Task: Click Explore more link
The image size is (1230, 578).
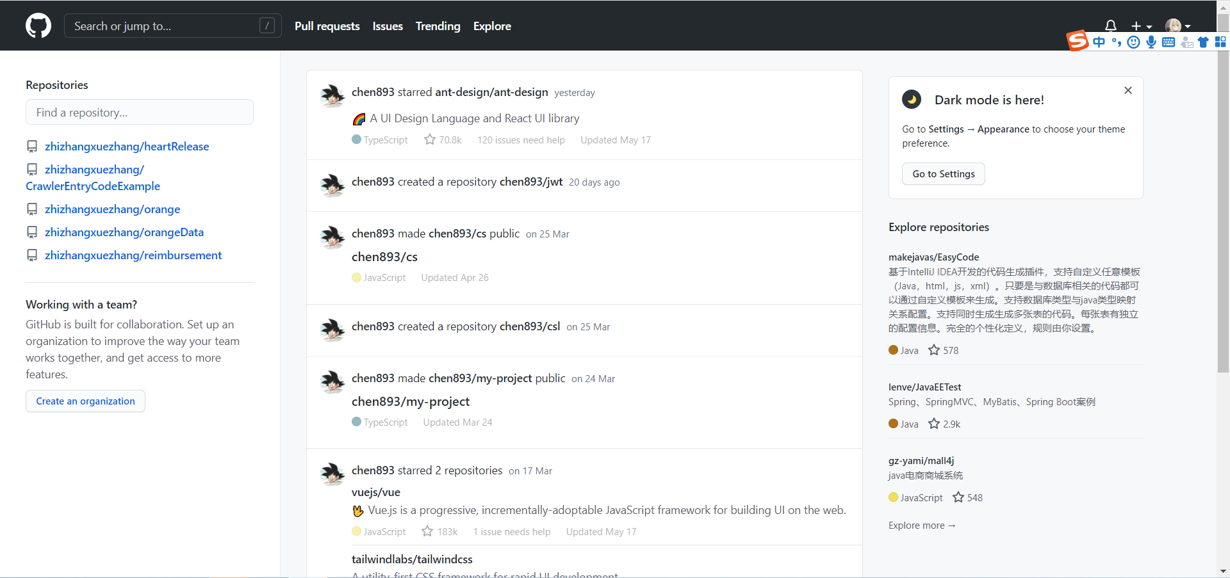Action: point(922,526)
